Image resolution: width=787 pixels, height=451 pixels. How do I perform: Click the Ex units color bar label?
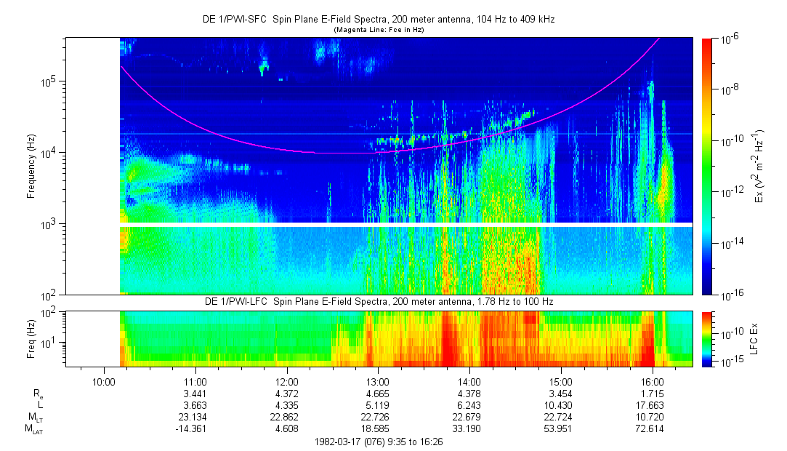pos(759,166)
